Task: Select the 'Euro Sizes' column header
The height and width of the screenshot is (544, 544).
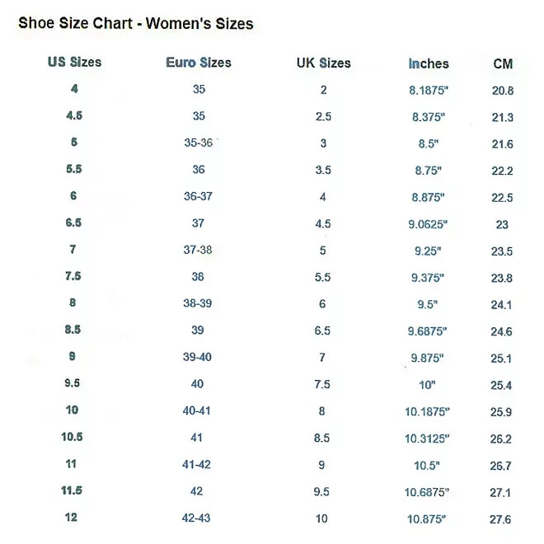Action: point(198,63)
